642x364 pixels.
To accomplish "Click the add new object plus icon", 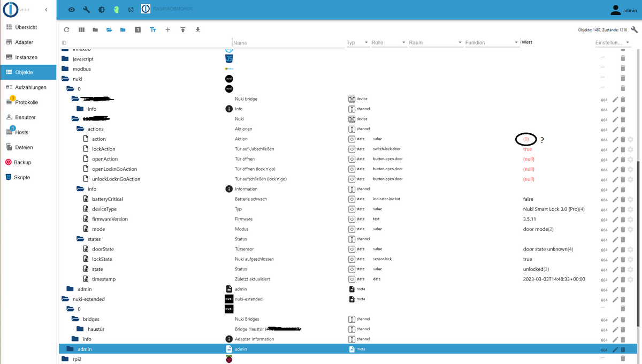I will [x=167, y=30].
